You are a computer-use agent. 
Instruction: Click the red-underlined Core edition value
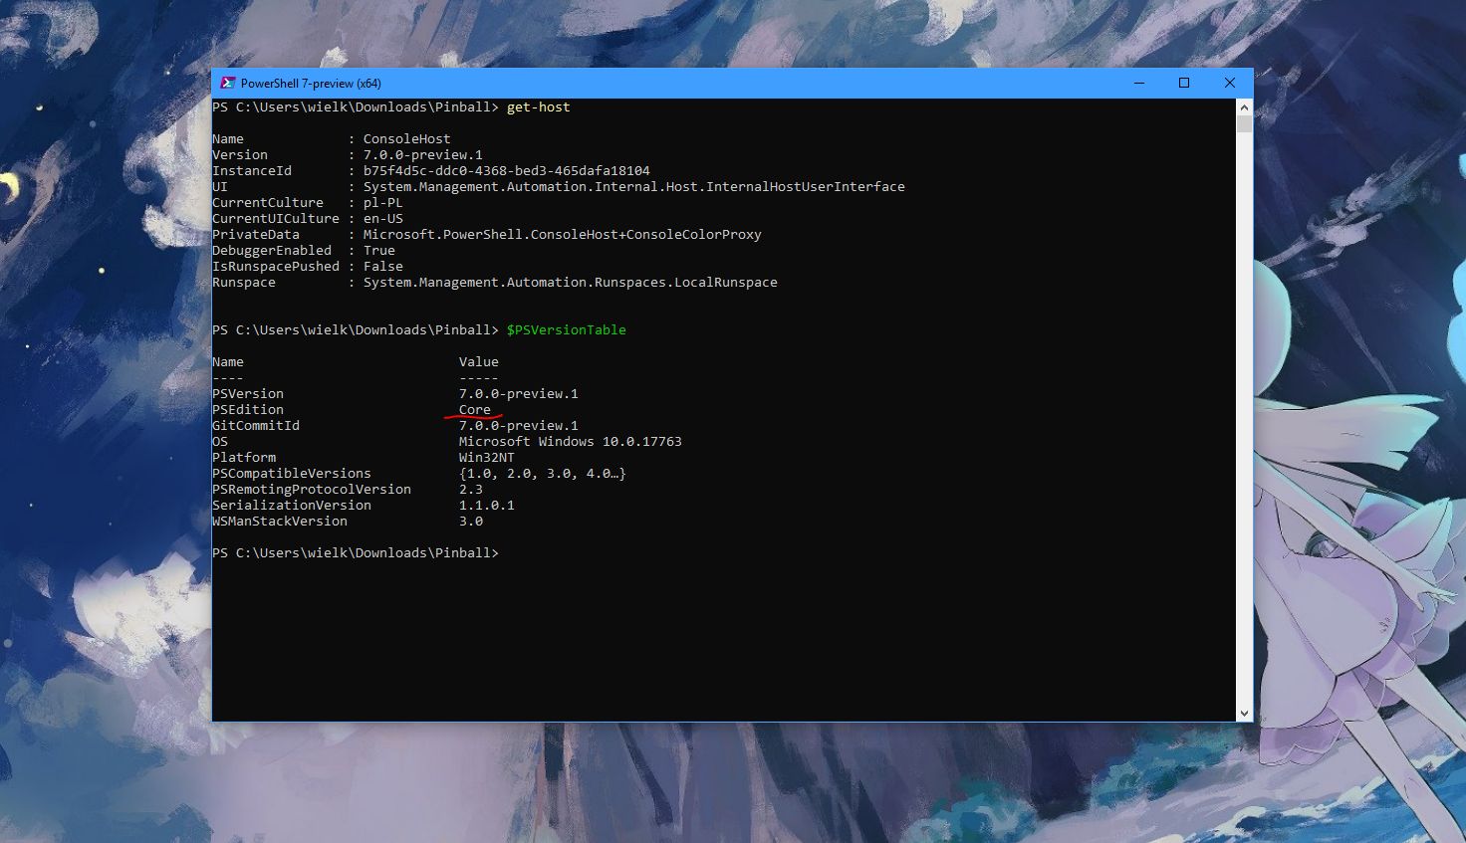pyautogui.click(x=474, y=409)
